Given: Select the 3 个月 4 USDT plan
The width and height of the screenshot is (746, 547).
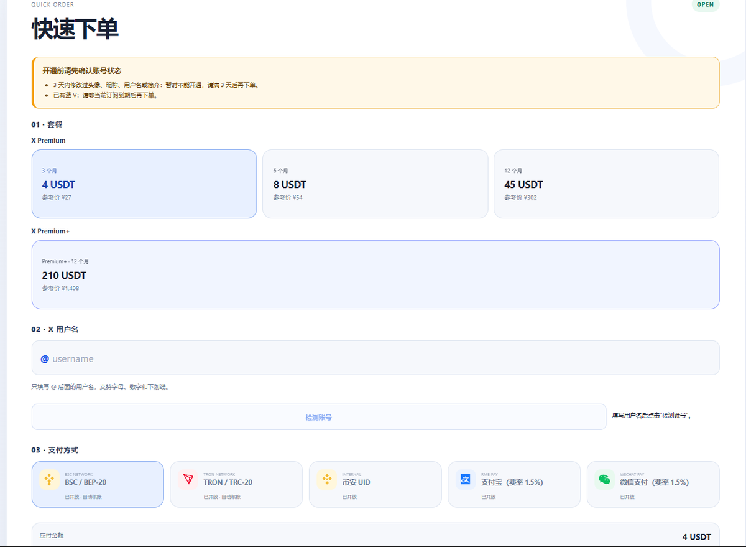Looking at the screenshot, I should [144, 184].
